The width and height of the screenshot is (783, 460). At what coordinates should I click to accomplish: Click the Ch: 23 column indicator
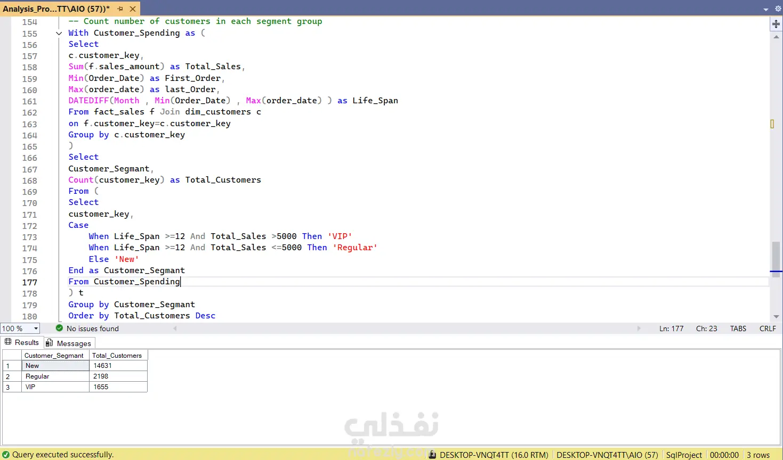point(706,328)
